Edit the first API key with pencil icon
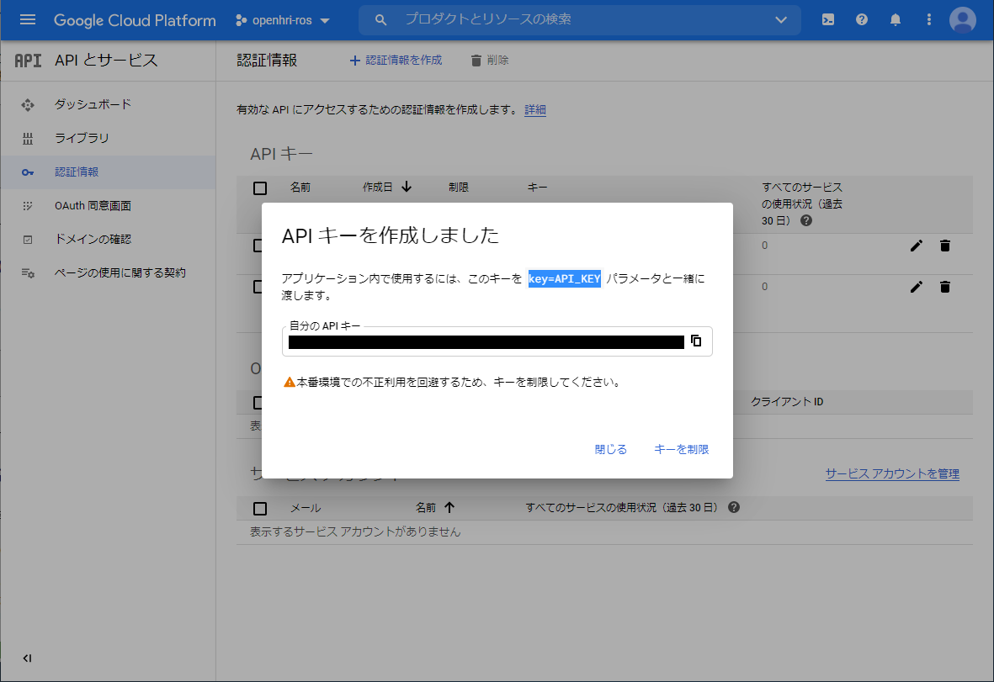This screenshot has width=994, height=682. point(916,246)
